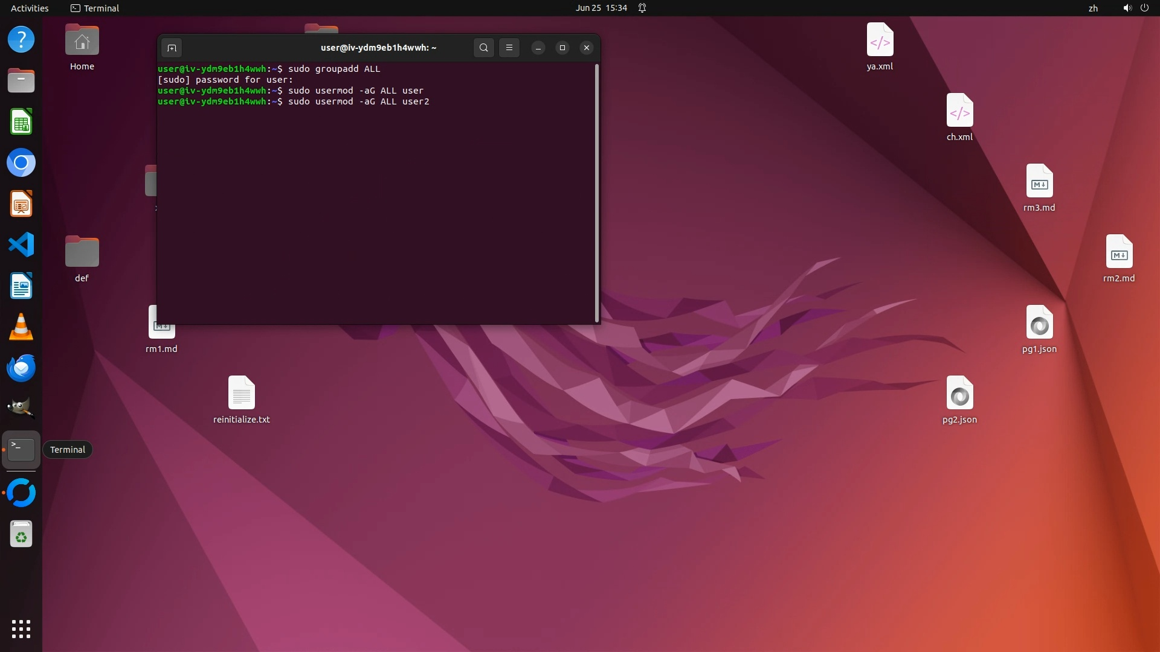
Task: Open the Activities overview
Action: point(30,8)
